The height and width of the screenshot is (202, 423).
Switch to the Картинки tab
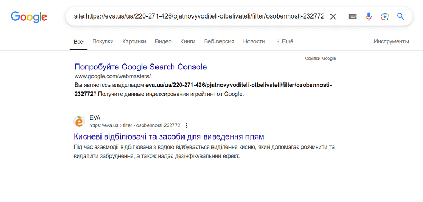click(x=134, y=42)
